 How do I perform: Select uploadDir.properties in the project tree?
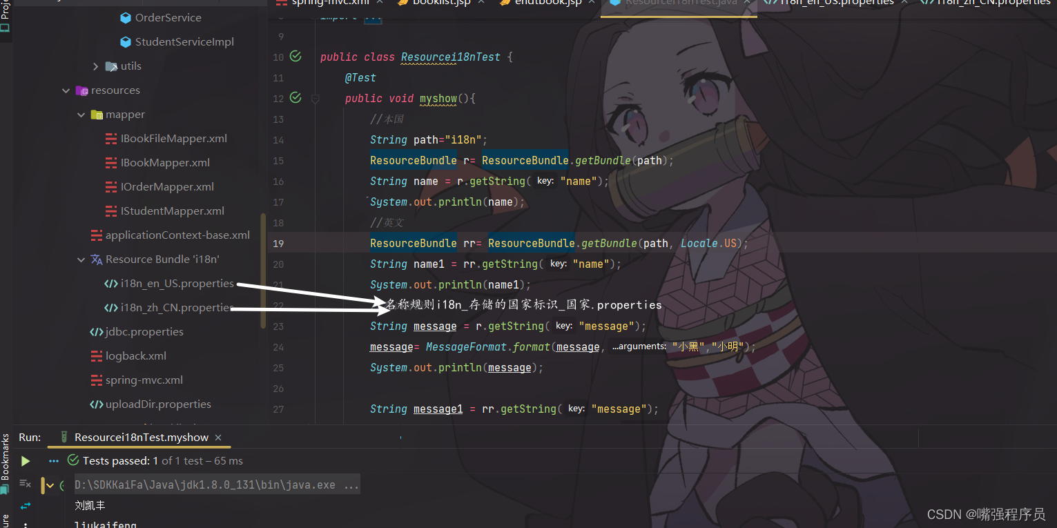click(x=158, y=404)
